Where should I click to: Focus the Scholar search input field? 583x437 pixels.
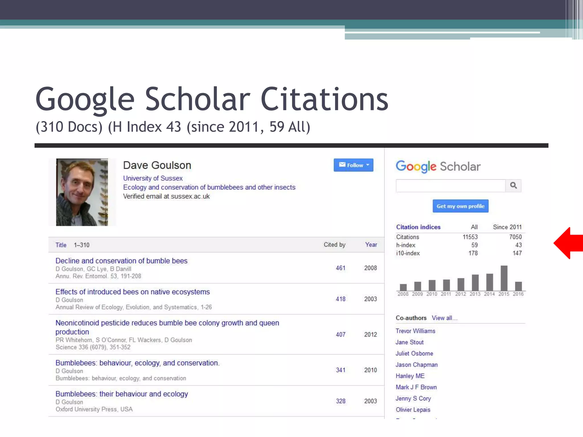451,185
